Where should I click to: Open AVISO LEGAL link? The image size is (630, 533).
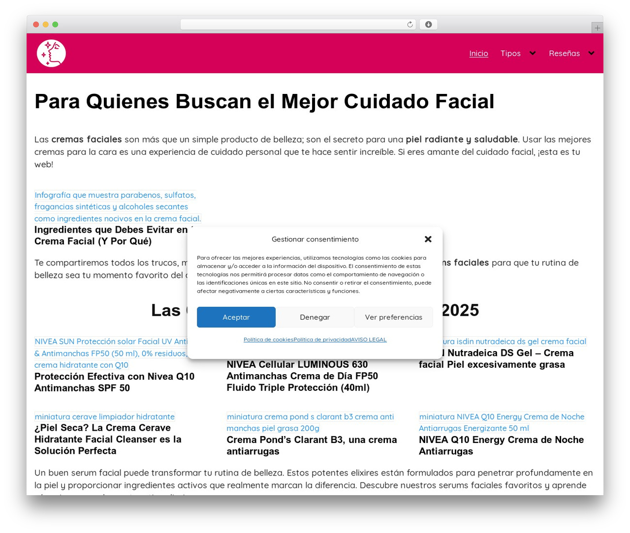tap(369, 340)
